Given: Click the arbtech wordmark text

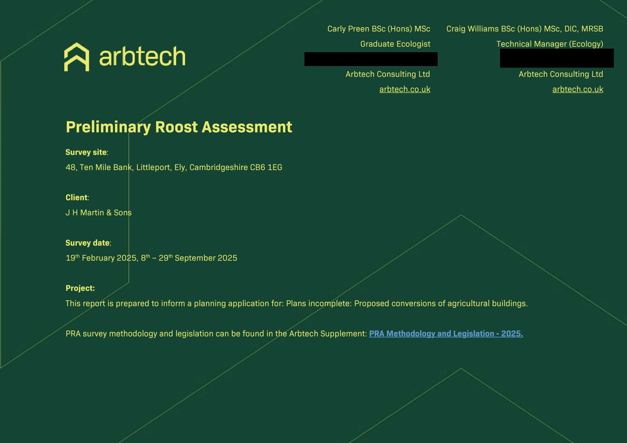Looking at the screenshot, I should [x=142, y=57].
